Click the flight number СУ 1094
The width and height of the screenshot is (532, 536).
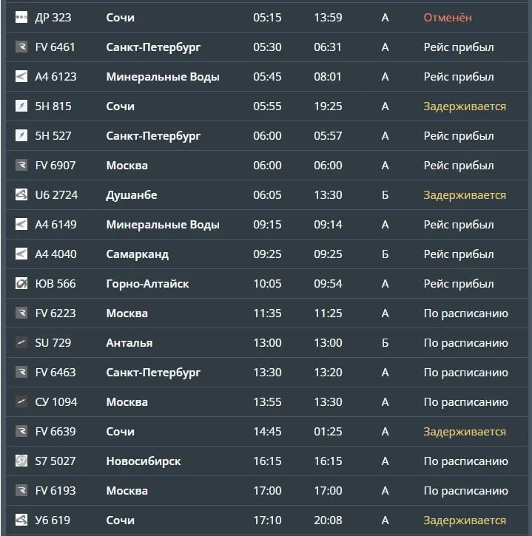[x=56, y=402]
